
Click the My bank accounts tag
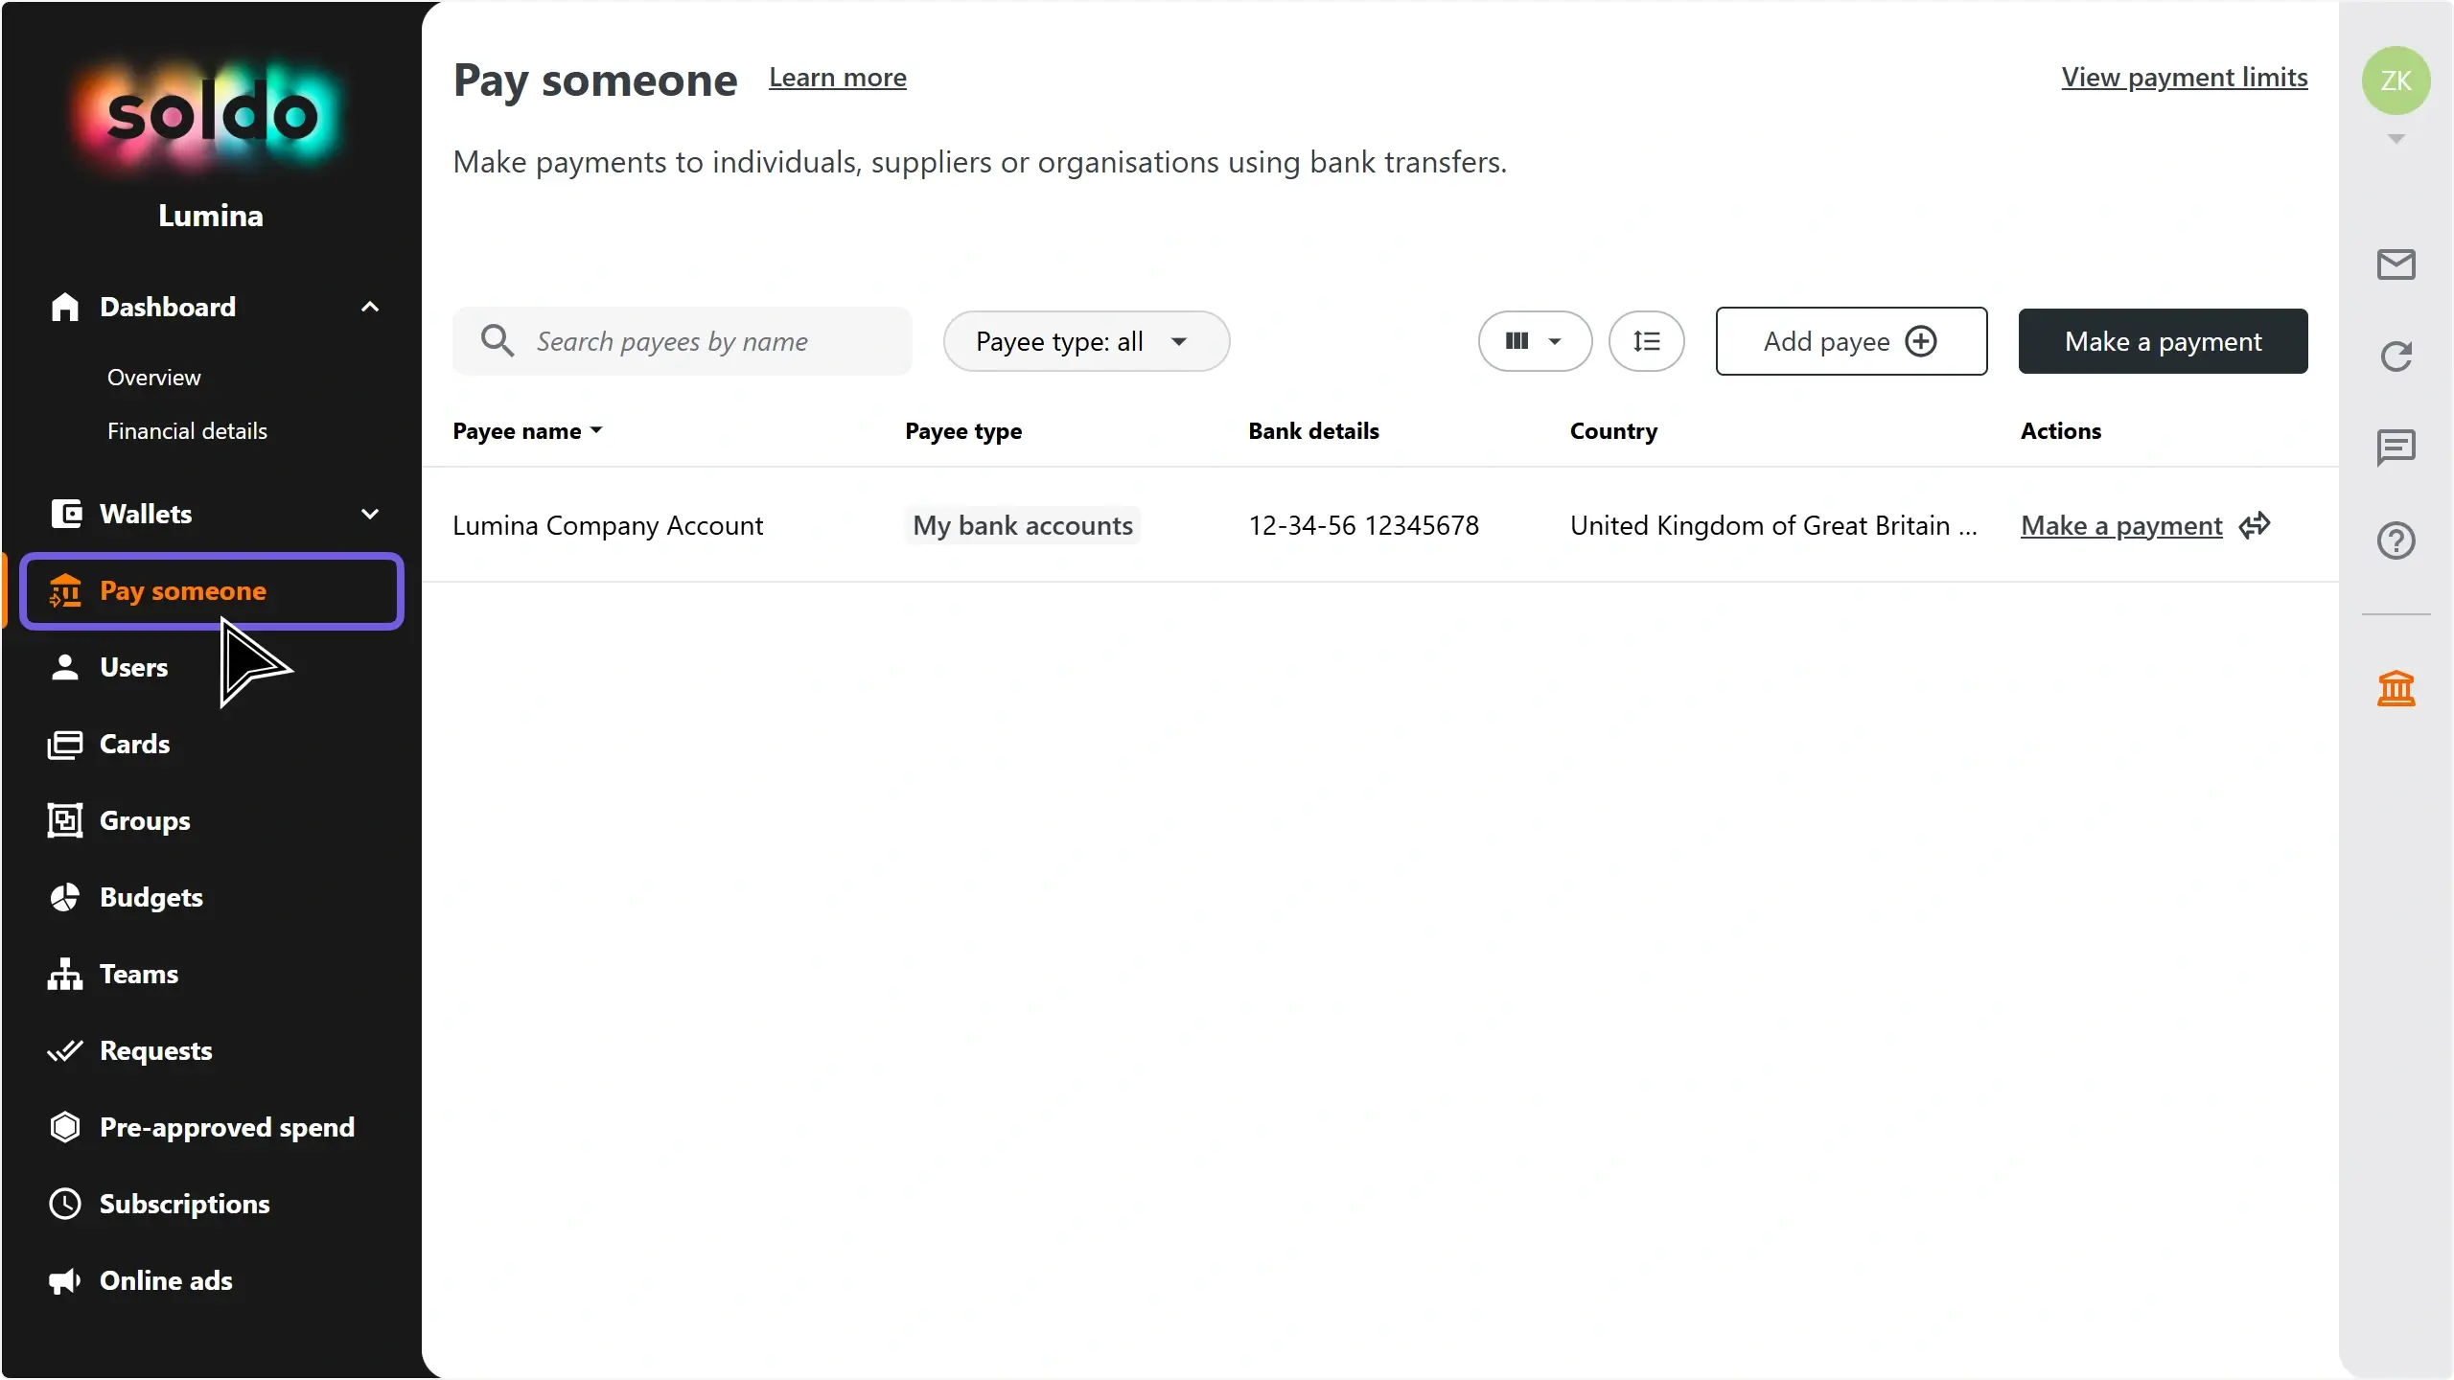(1023, 525)
